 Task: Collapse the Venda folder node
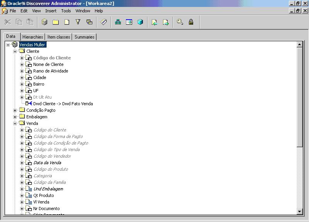tap(15, 124)
